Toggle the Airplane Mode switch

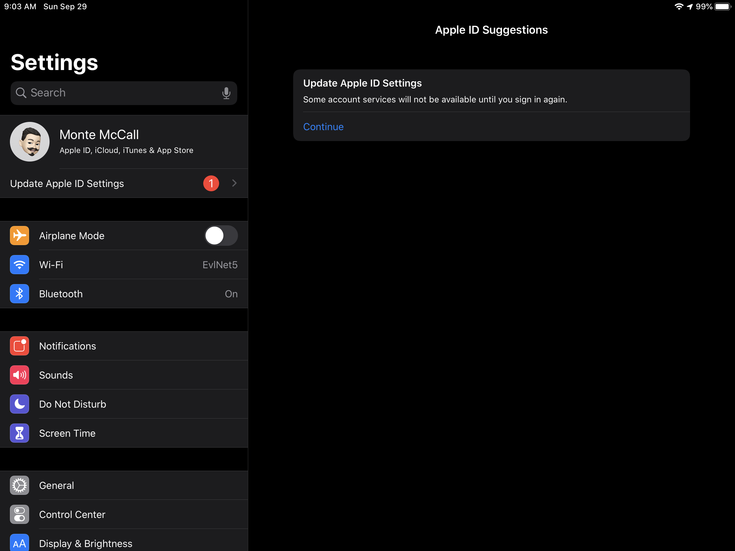221,236
